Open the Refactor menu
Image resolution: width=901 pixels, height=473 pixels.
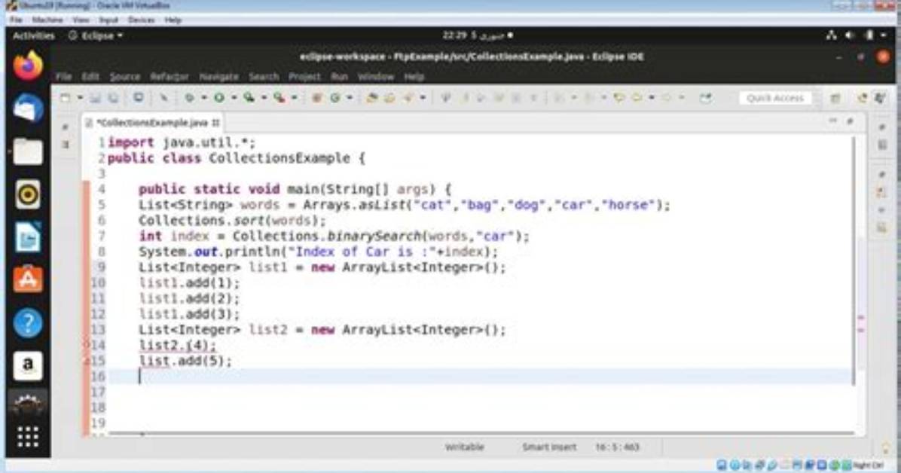click(x=170, y=76)
